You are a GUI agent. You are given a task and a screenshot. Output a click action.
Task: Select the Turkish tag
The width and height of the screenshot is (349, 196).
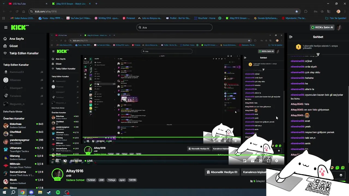(x=91, y=180)
